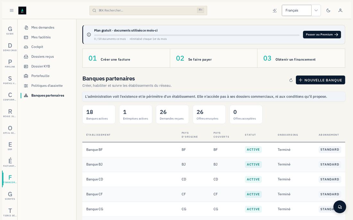Focus the Rechercher search field
Screen dimensions: 353x220
click(148, 10)
